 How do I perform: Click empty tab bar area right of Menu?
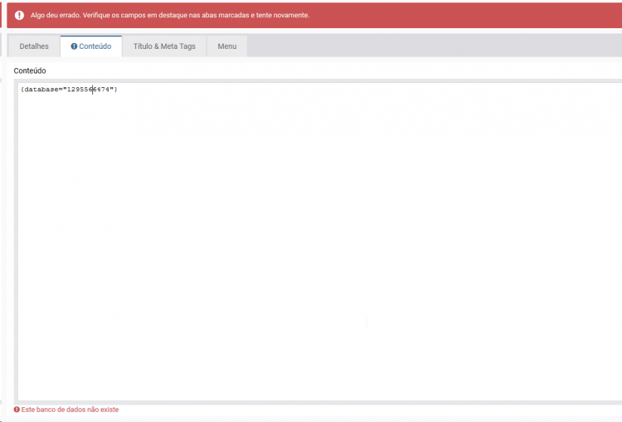[431, 46]
